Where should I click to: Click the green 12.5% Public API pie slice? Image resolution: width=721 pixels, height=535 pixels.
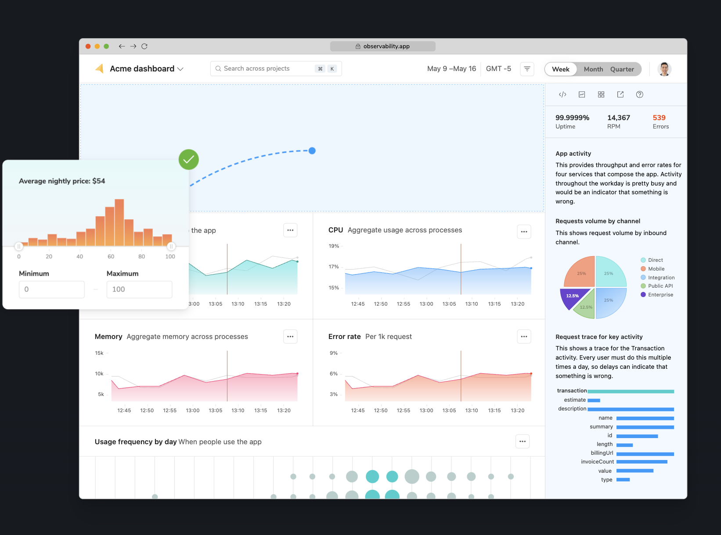click(586, 306)
